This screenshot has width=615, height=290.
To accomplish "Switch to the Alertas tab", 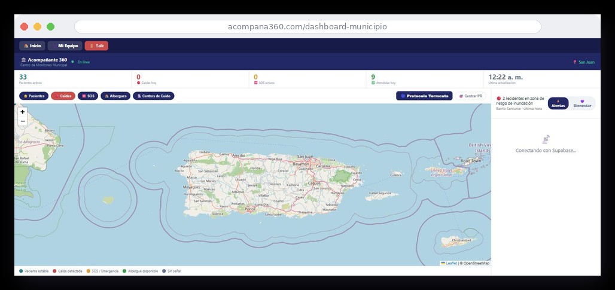I will click(558, 103).
